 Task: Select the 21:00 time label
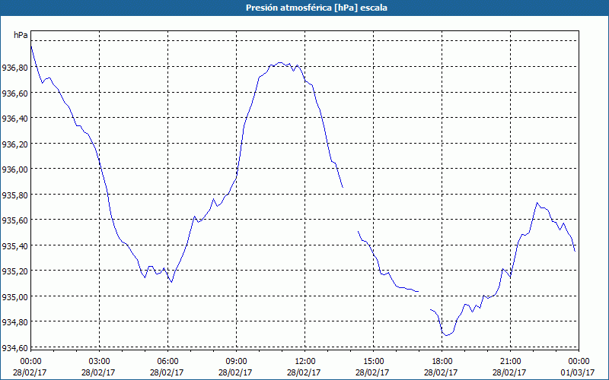coord(510,362)
